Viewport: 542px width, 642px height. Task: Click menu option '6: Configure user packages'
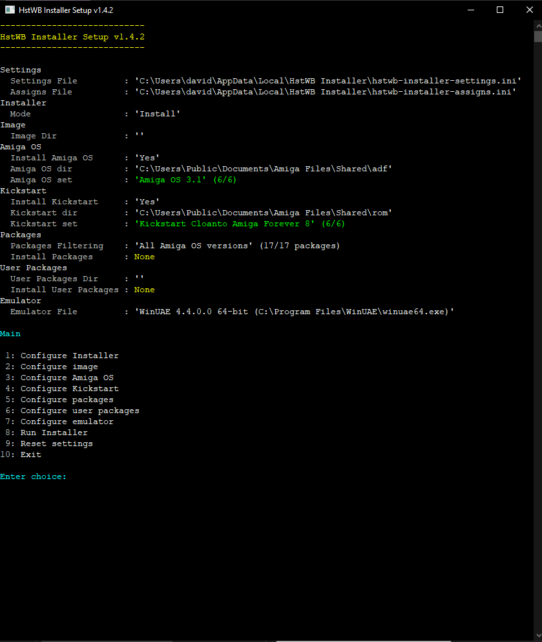point(72,411)
